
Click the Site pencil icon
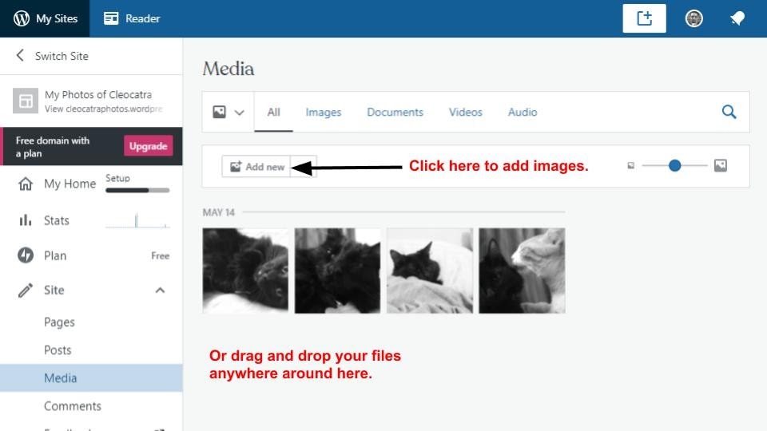point(26,291)
